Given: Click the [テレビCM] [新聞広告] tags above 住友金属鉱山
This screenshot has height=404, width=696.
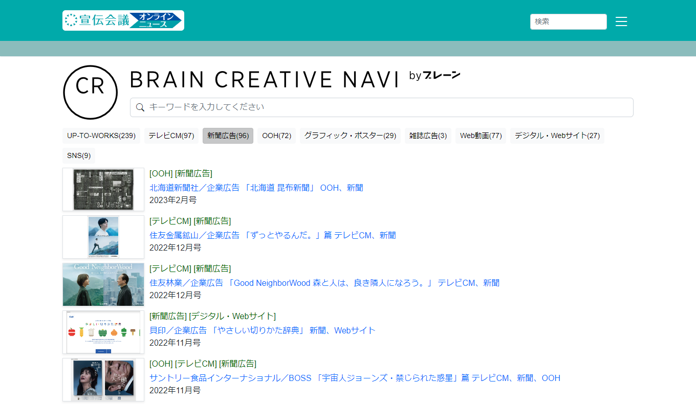Looking at the screenshot, I should tap(190, 221).
